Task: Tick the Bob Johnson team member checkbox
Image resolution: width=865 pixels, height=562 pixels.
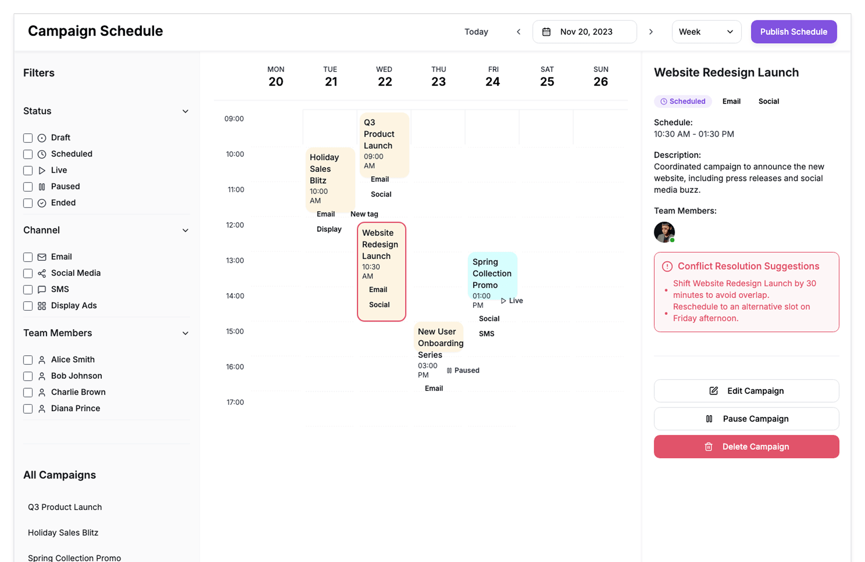Action: (x=28, y=376)
